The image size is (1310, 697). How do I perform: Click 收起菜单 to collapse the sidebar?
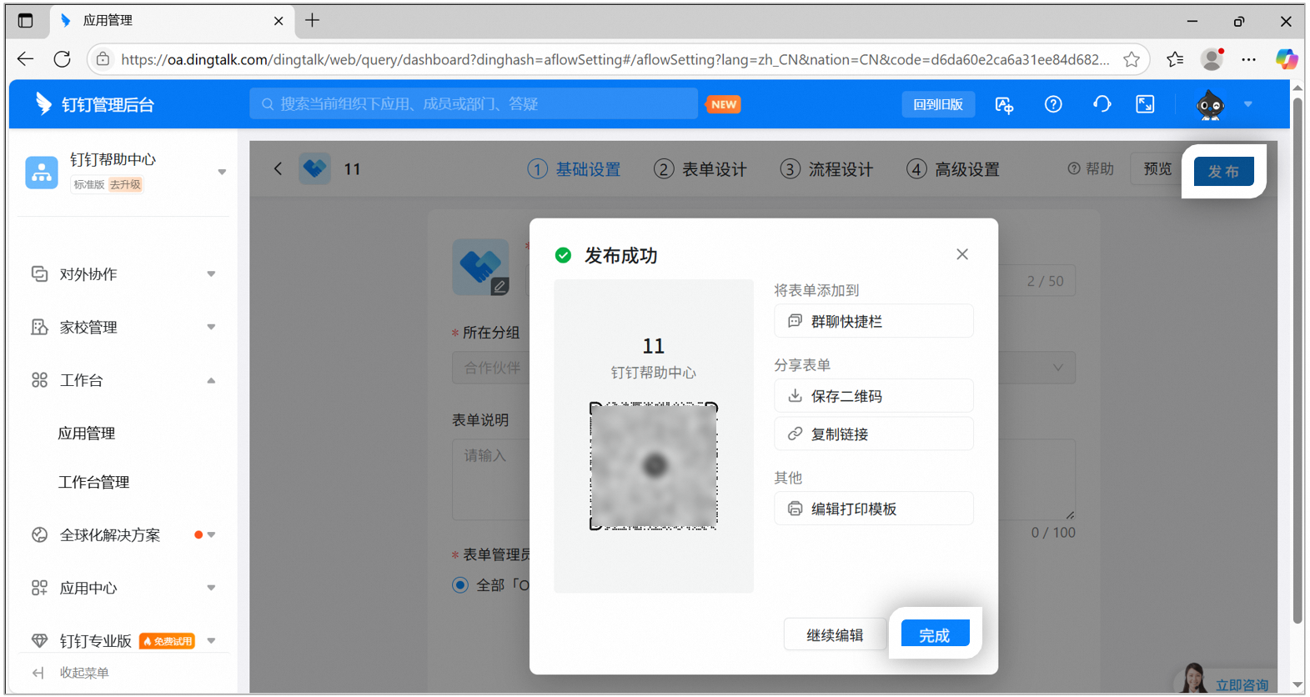coord(70,673)
